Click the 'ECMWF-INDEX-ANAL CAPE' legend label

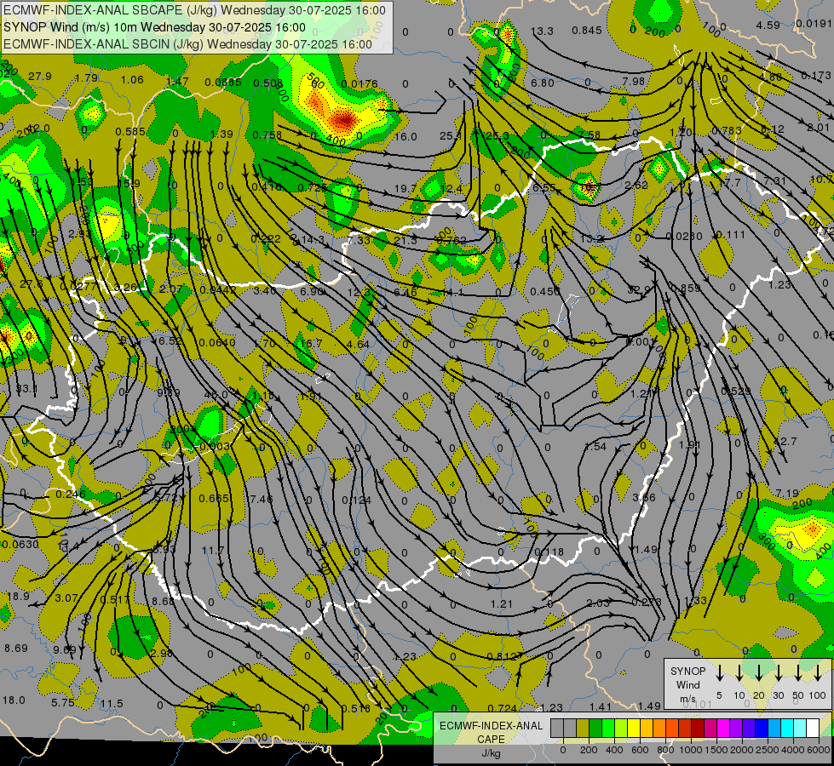tap(491, 732)
